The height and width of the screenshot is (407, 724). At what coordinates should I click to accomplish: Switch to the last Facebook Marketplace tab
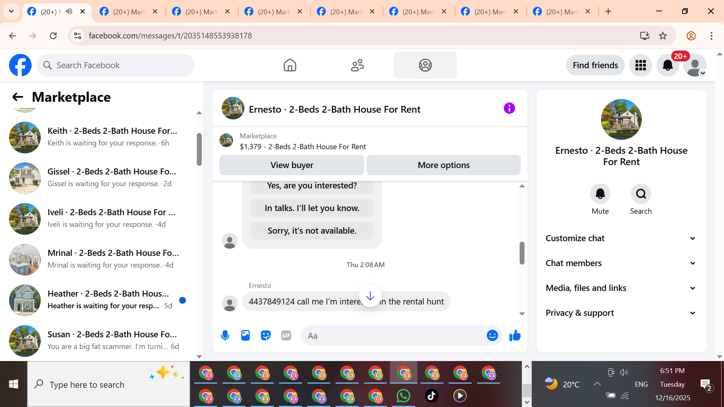click(562, 12)
